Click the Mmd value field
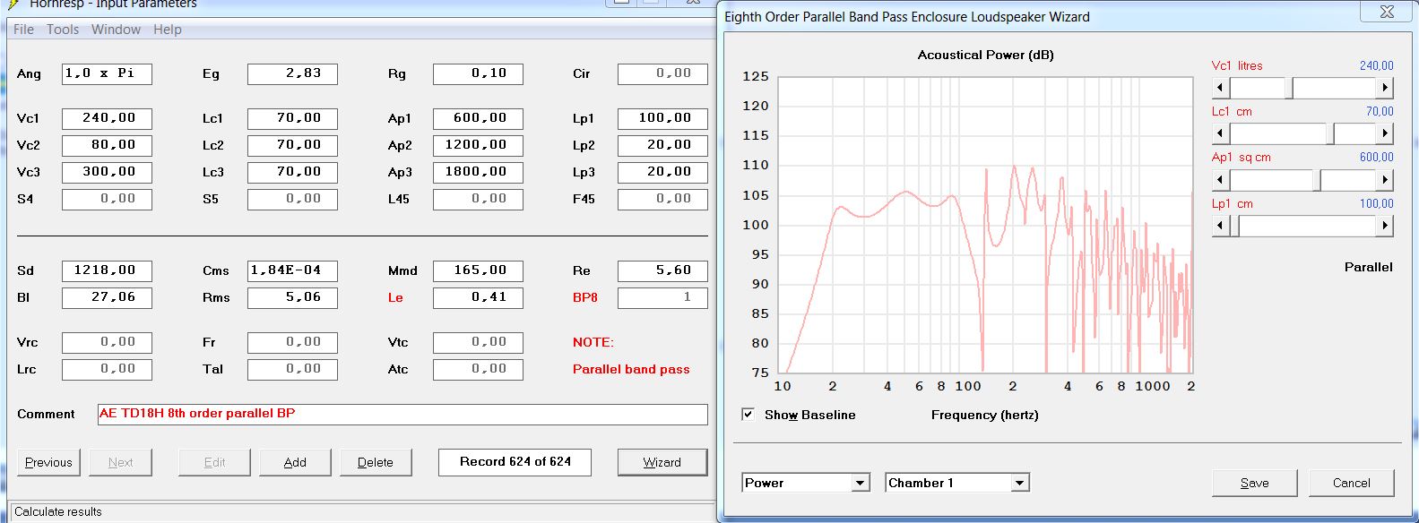Screen dimensions: 1419x523 pos(478,270)
